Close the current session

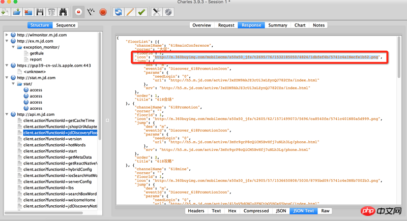(28, 12)
